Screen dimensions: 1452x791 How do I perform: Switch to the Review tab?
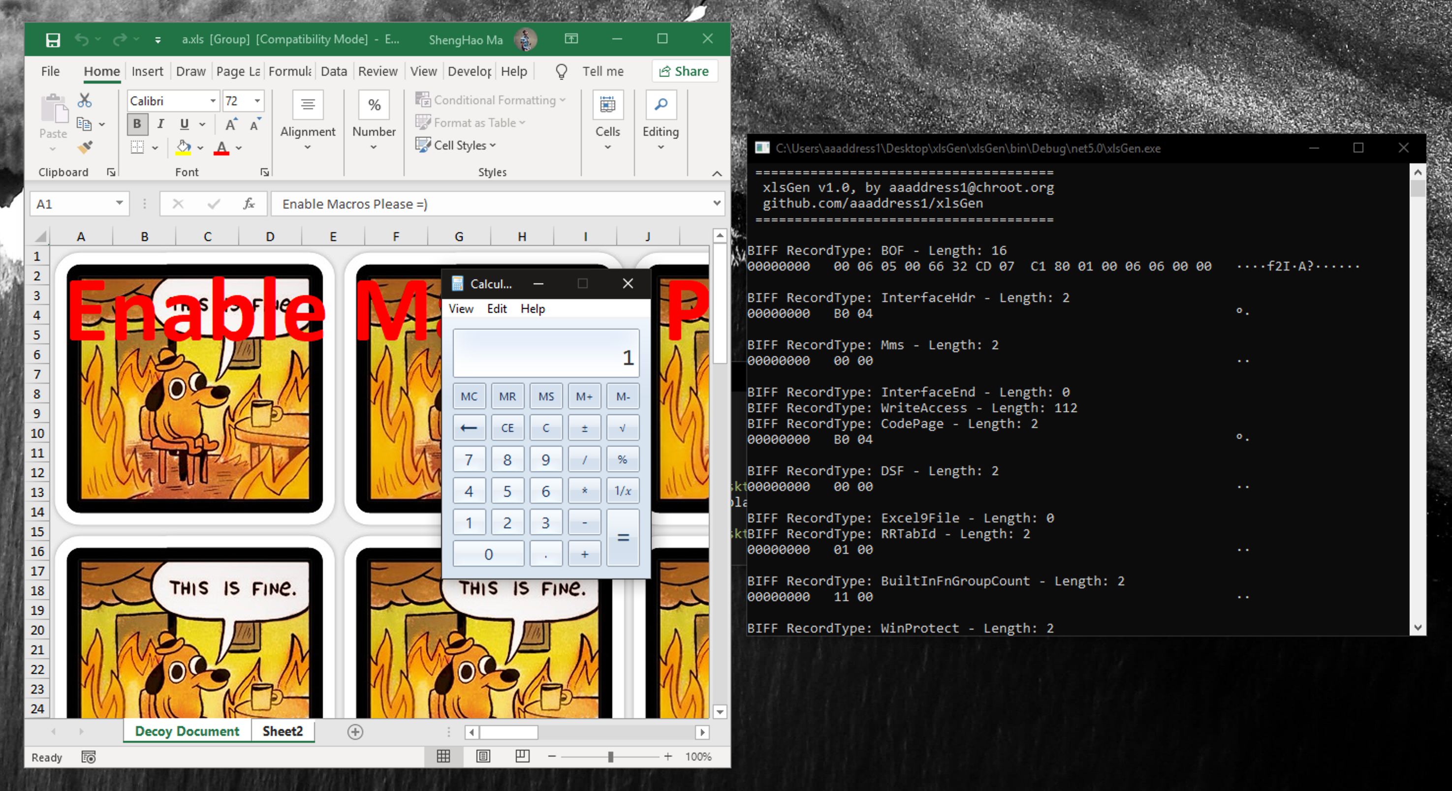(x=378, y=71)
